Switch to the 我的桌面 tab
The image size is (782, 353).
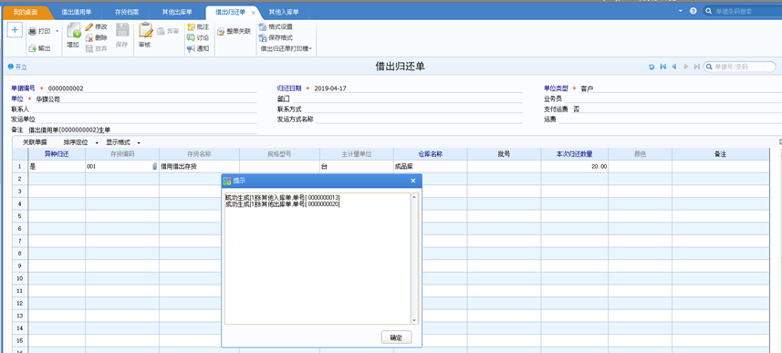pyautogui.click(x=25, y=12)
